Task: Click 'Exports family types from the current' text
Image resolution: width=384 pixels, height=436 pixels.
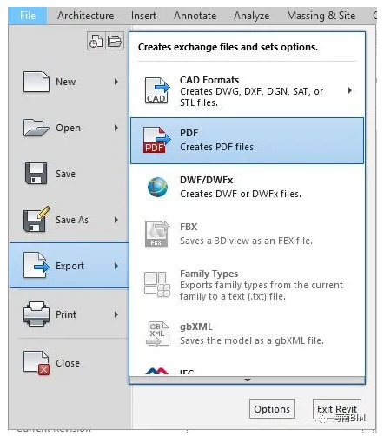Action: 262,285
